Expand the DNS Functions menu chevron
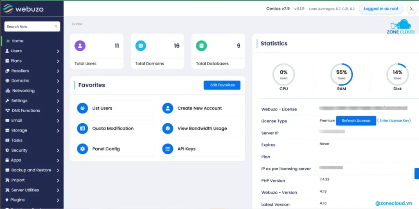 pos(58,111)
